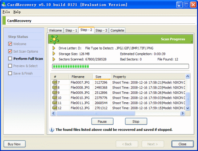
Task: Sort the list by Size column header
Action: [x=102, y=77]
